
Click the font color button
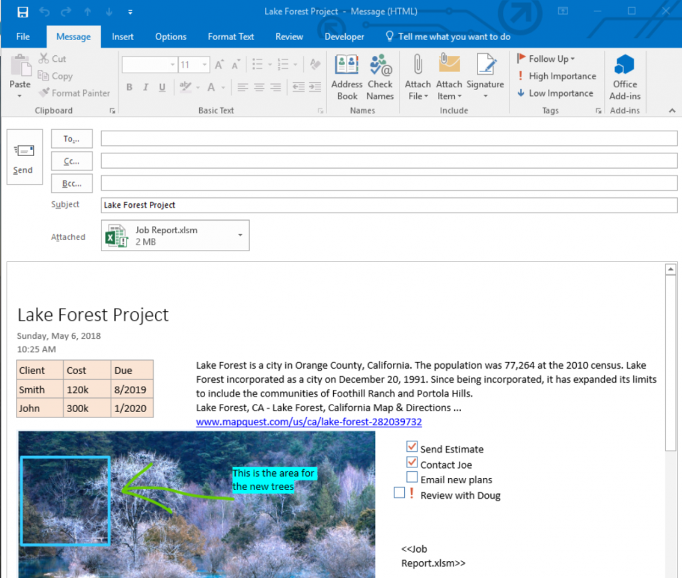211,87
